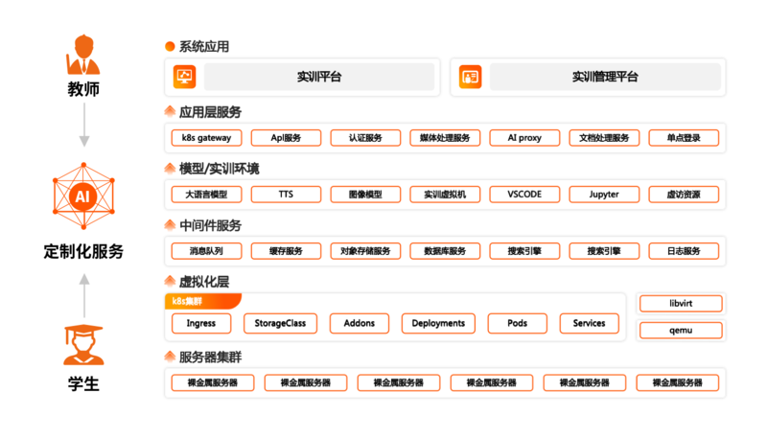Click the layer icon next to 中间件服务

170,225
